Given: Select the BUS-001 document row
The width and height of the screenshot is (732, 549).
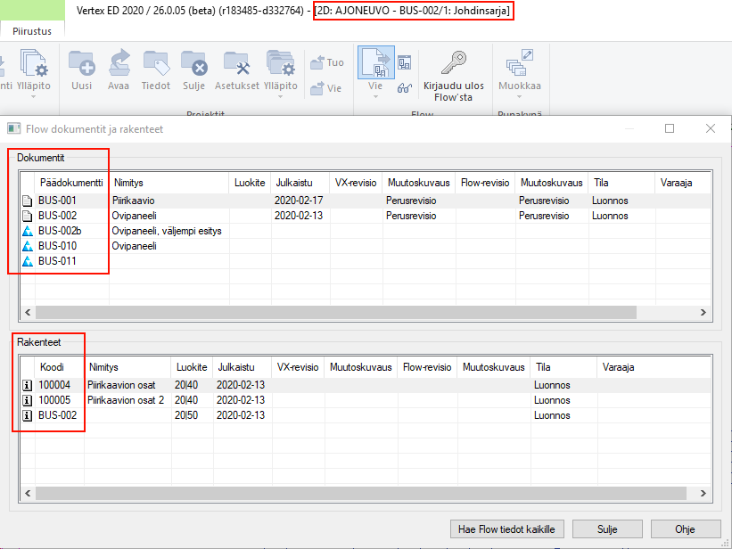Looking at the screenshot, I should 57,201.
